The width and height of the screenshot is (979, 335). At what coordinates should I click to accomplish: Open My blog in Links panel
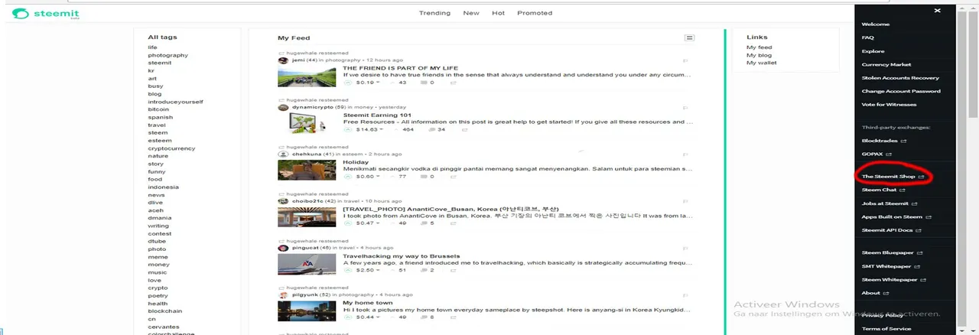pos(758,55)
